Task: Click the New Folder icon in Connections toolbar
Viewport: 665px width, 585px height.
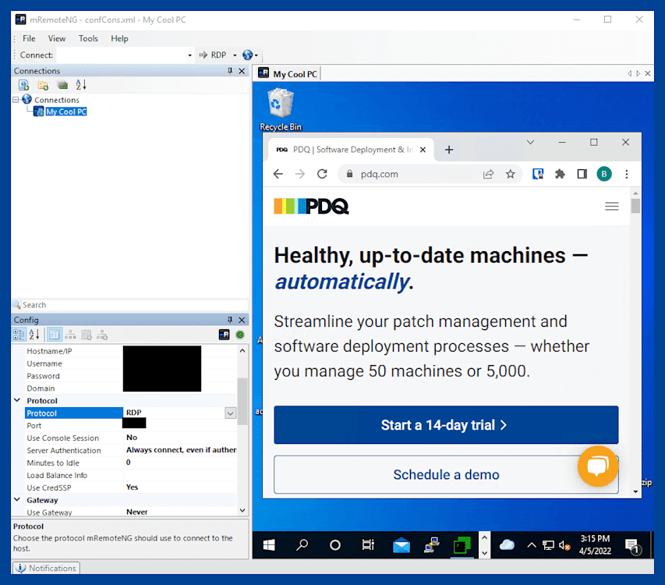Action: [43, 85]
